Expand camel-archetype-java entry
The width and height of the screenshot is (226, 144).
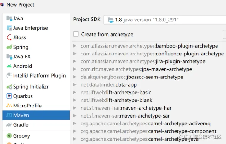(x=75, y=139)
